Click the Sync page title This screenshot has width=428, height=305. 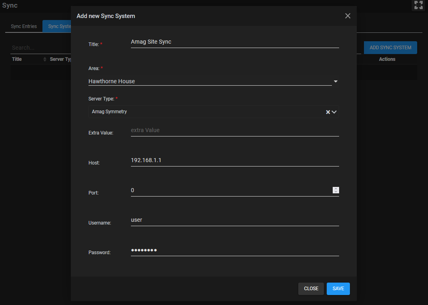10,6
